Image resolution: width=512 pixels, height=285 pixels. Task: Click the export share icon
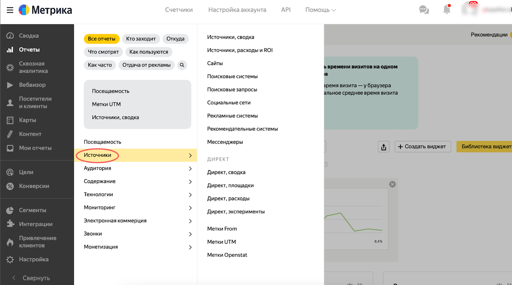(384, 147)
